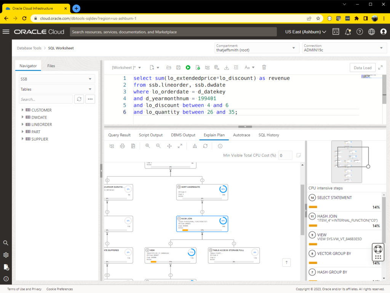Switch to the SQL History tab
Image resolution: width=390 pixels, height=293 pixels.
[x=269, y=135]
